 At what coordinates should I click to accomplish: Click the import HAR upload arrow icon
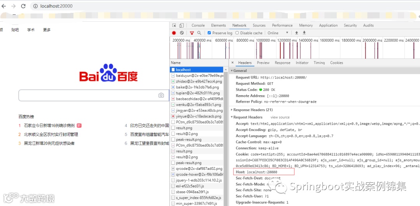[x=296, y=33]
